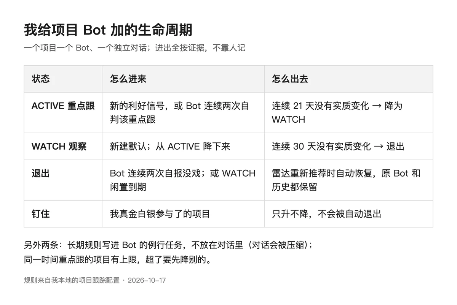Click the line 同一时间重点跟的项目有上限
This screenshot has height=305, width=457.
pyautogui.click(x=118, y=260)
